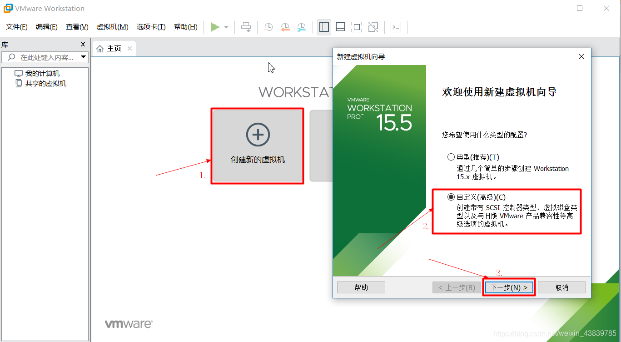
Task: Open the 帮助(H) menu
Action: coord(186,27)
